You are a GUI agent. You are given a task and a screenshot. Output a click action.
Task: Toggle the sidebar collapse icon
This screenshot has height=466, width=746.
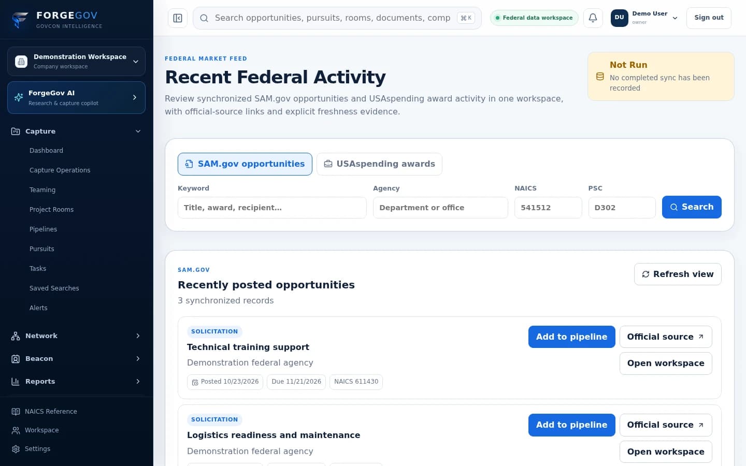point(178,18)
